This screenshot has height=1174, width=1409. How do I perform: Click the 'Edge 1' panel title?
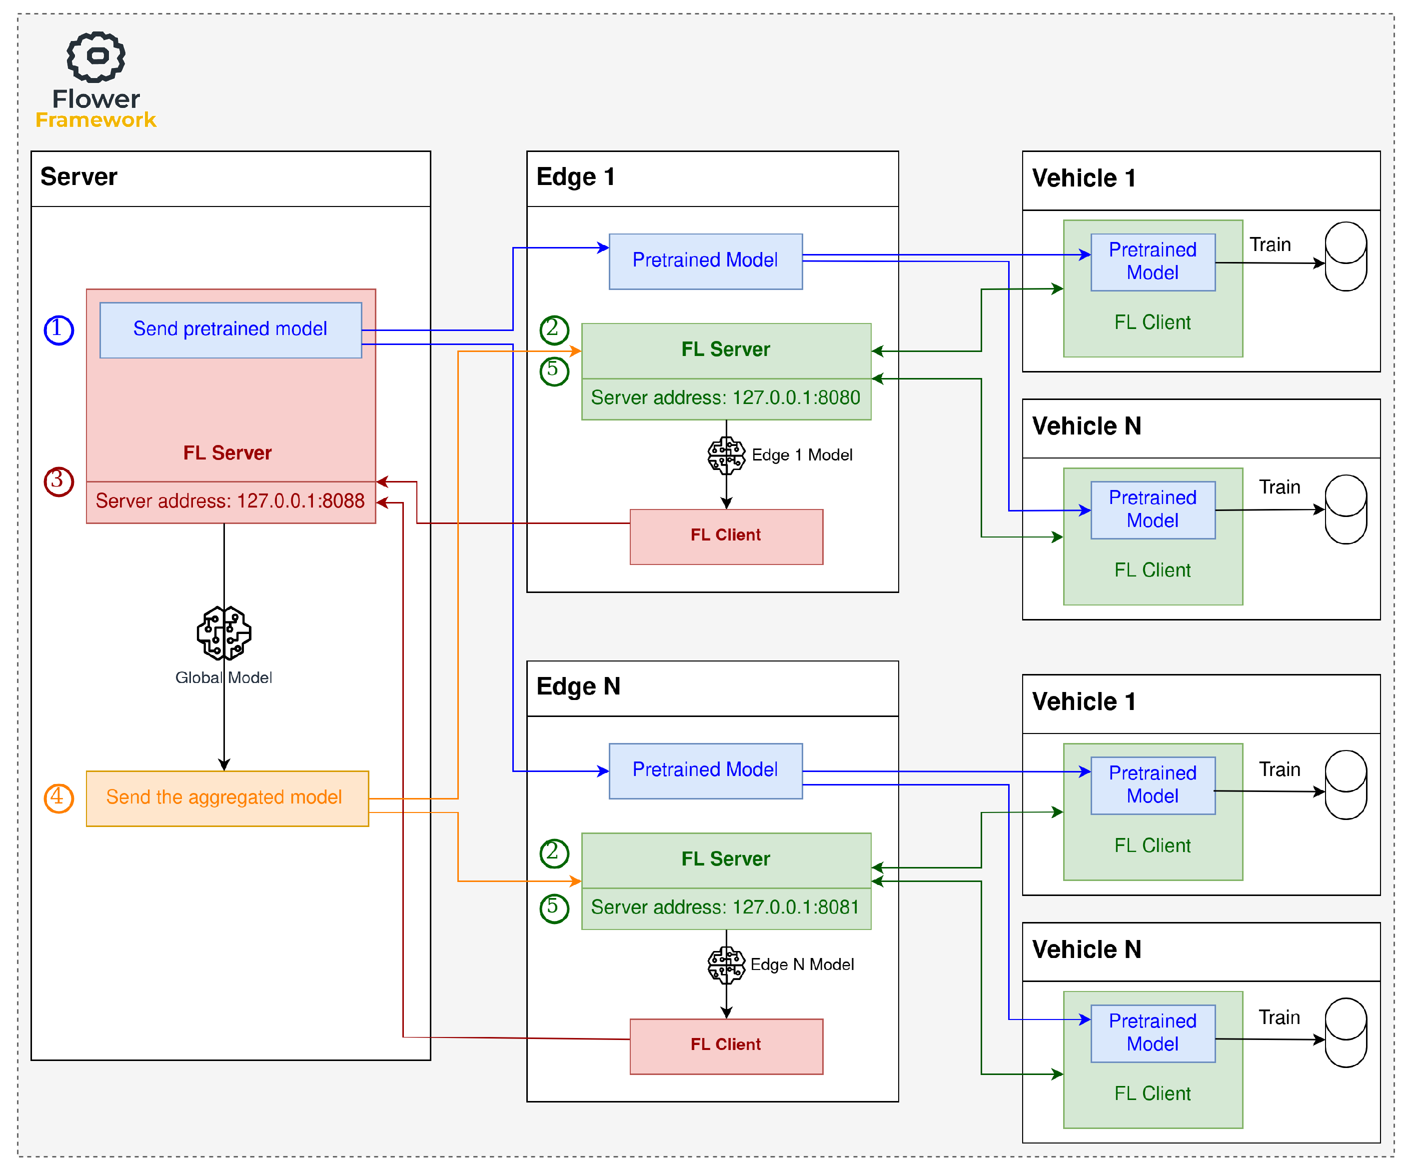[576, 176]
